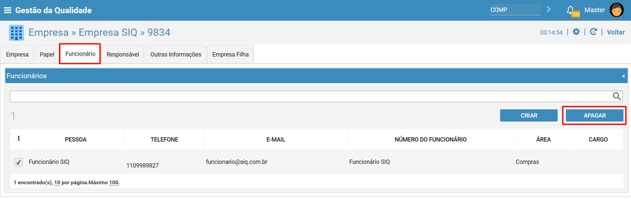Screen dimensions: 631x199
Task: Click the arrow next to COMP field
Action: (548, 10)
